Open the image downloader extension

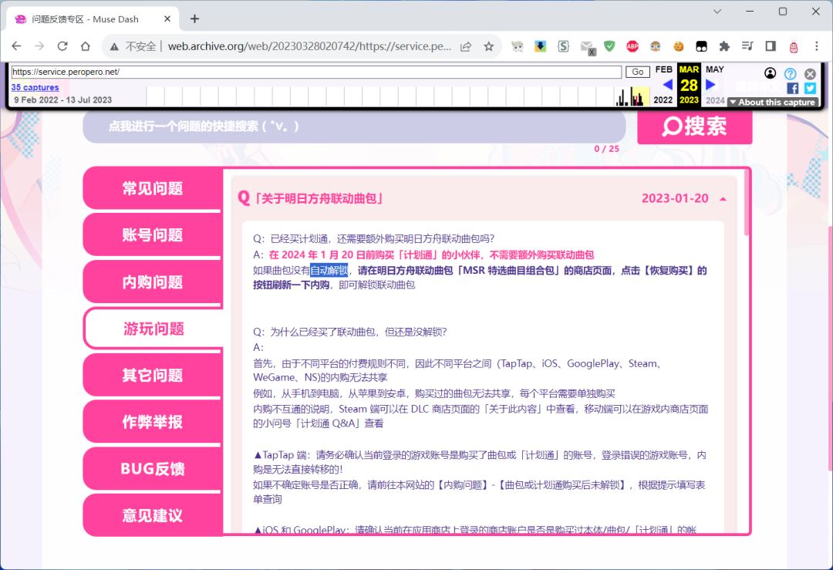coord(540,46)
